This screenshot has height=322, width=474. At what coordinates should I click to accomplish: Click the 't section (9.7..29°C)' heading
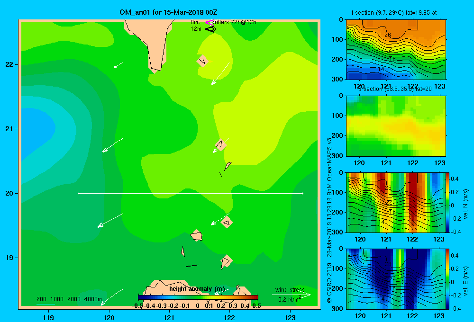377,13
